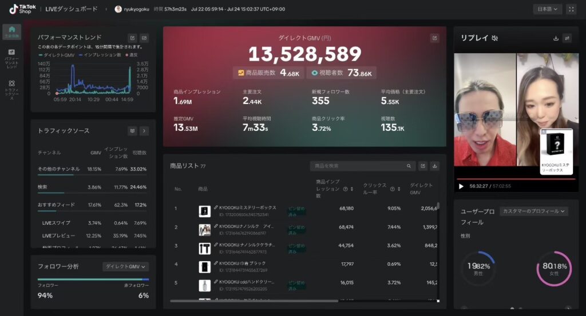Click the ピン留め済み badge on row 5
The image size is (586, 316).
pos(297,286)
